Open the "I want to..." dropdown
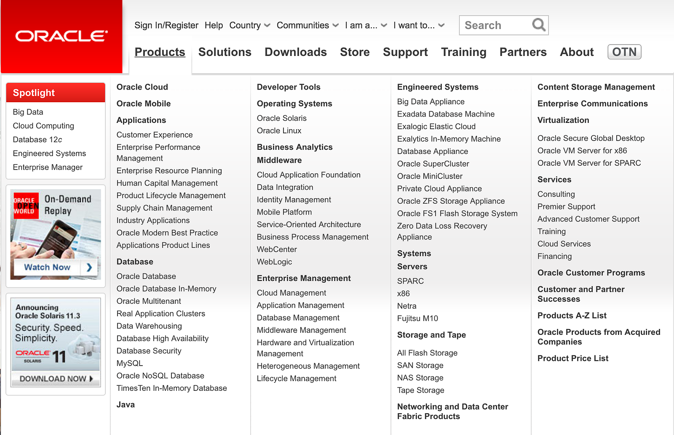 tap(419, 25)
